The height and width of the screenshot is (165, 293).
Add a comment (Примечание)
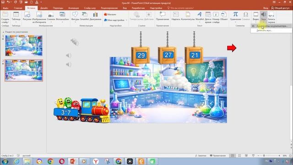click(x=163, y=16)
